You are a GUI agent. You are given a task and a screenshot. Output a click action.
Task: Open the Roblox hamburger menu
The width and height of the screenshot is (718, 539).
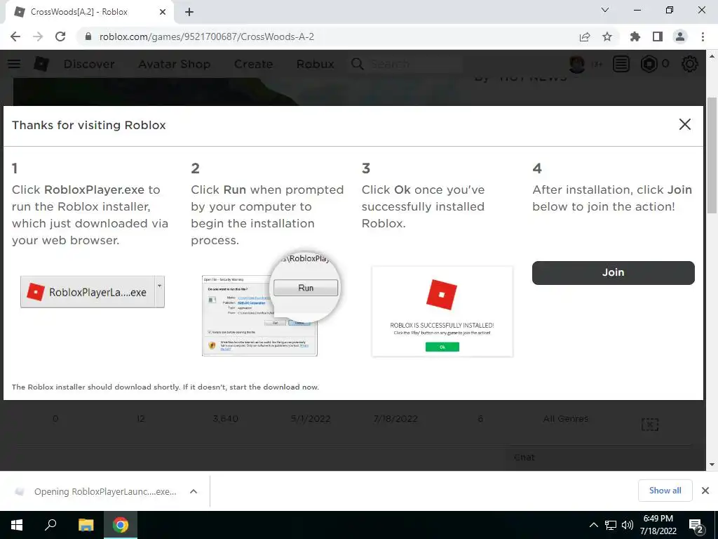14,64
